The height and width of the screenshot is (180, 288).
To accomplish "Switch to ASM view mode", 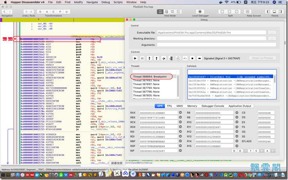I will coord(160,12).
